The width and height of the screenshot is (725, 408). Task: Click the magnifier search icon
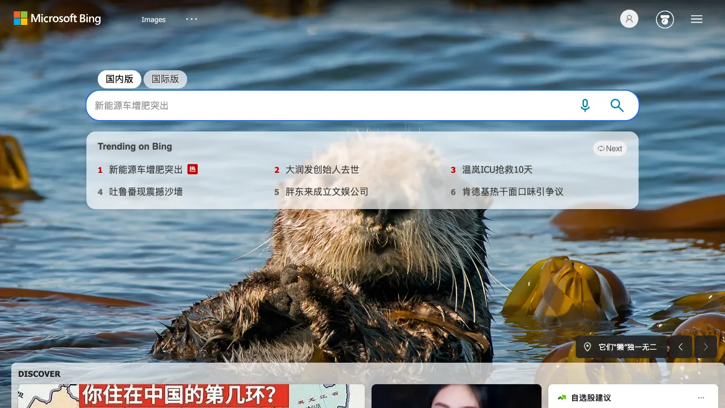(x=617, y=105)
